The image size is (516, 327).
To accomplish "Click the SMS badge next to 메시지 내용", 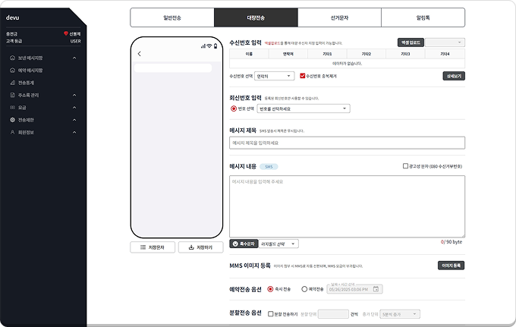I will click(269, 167).
